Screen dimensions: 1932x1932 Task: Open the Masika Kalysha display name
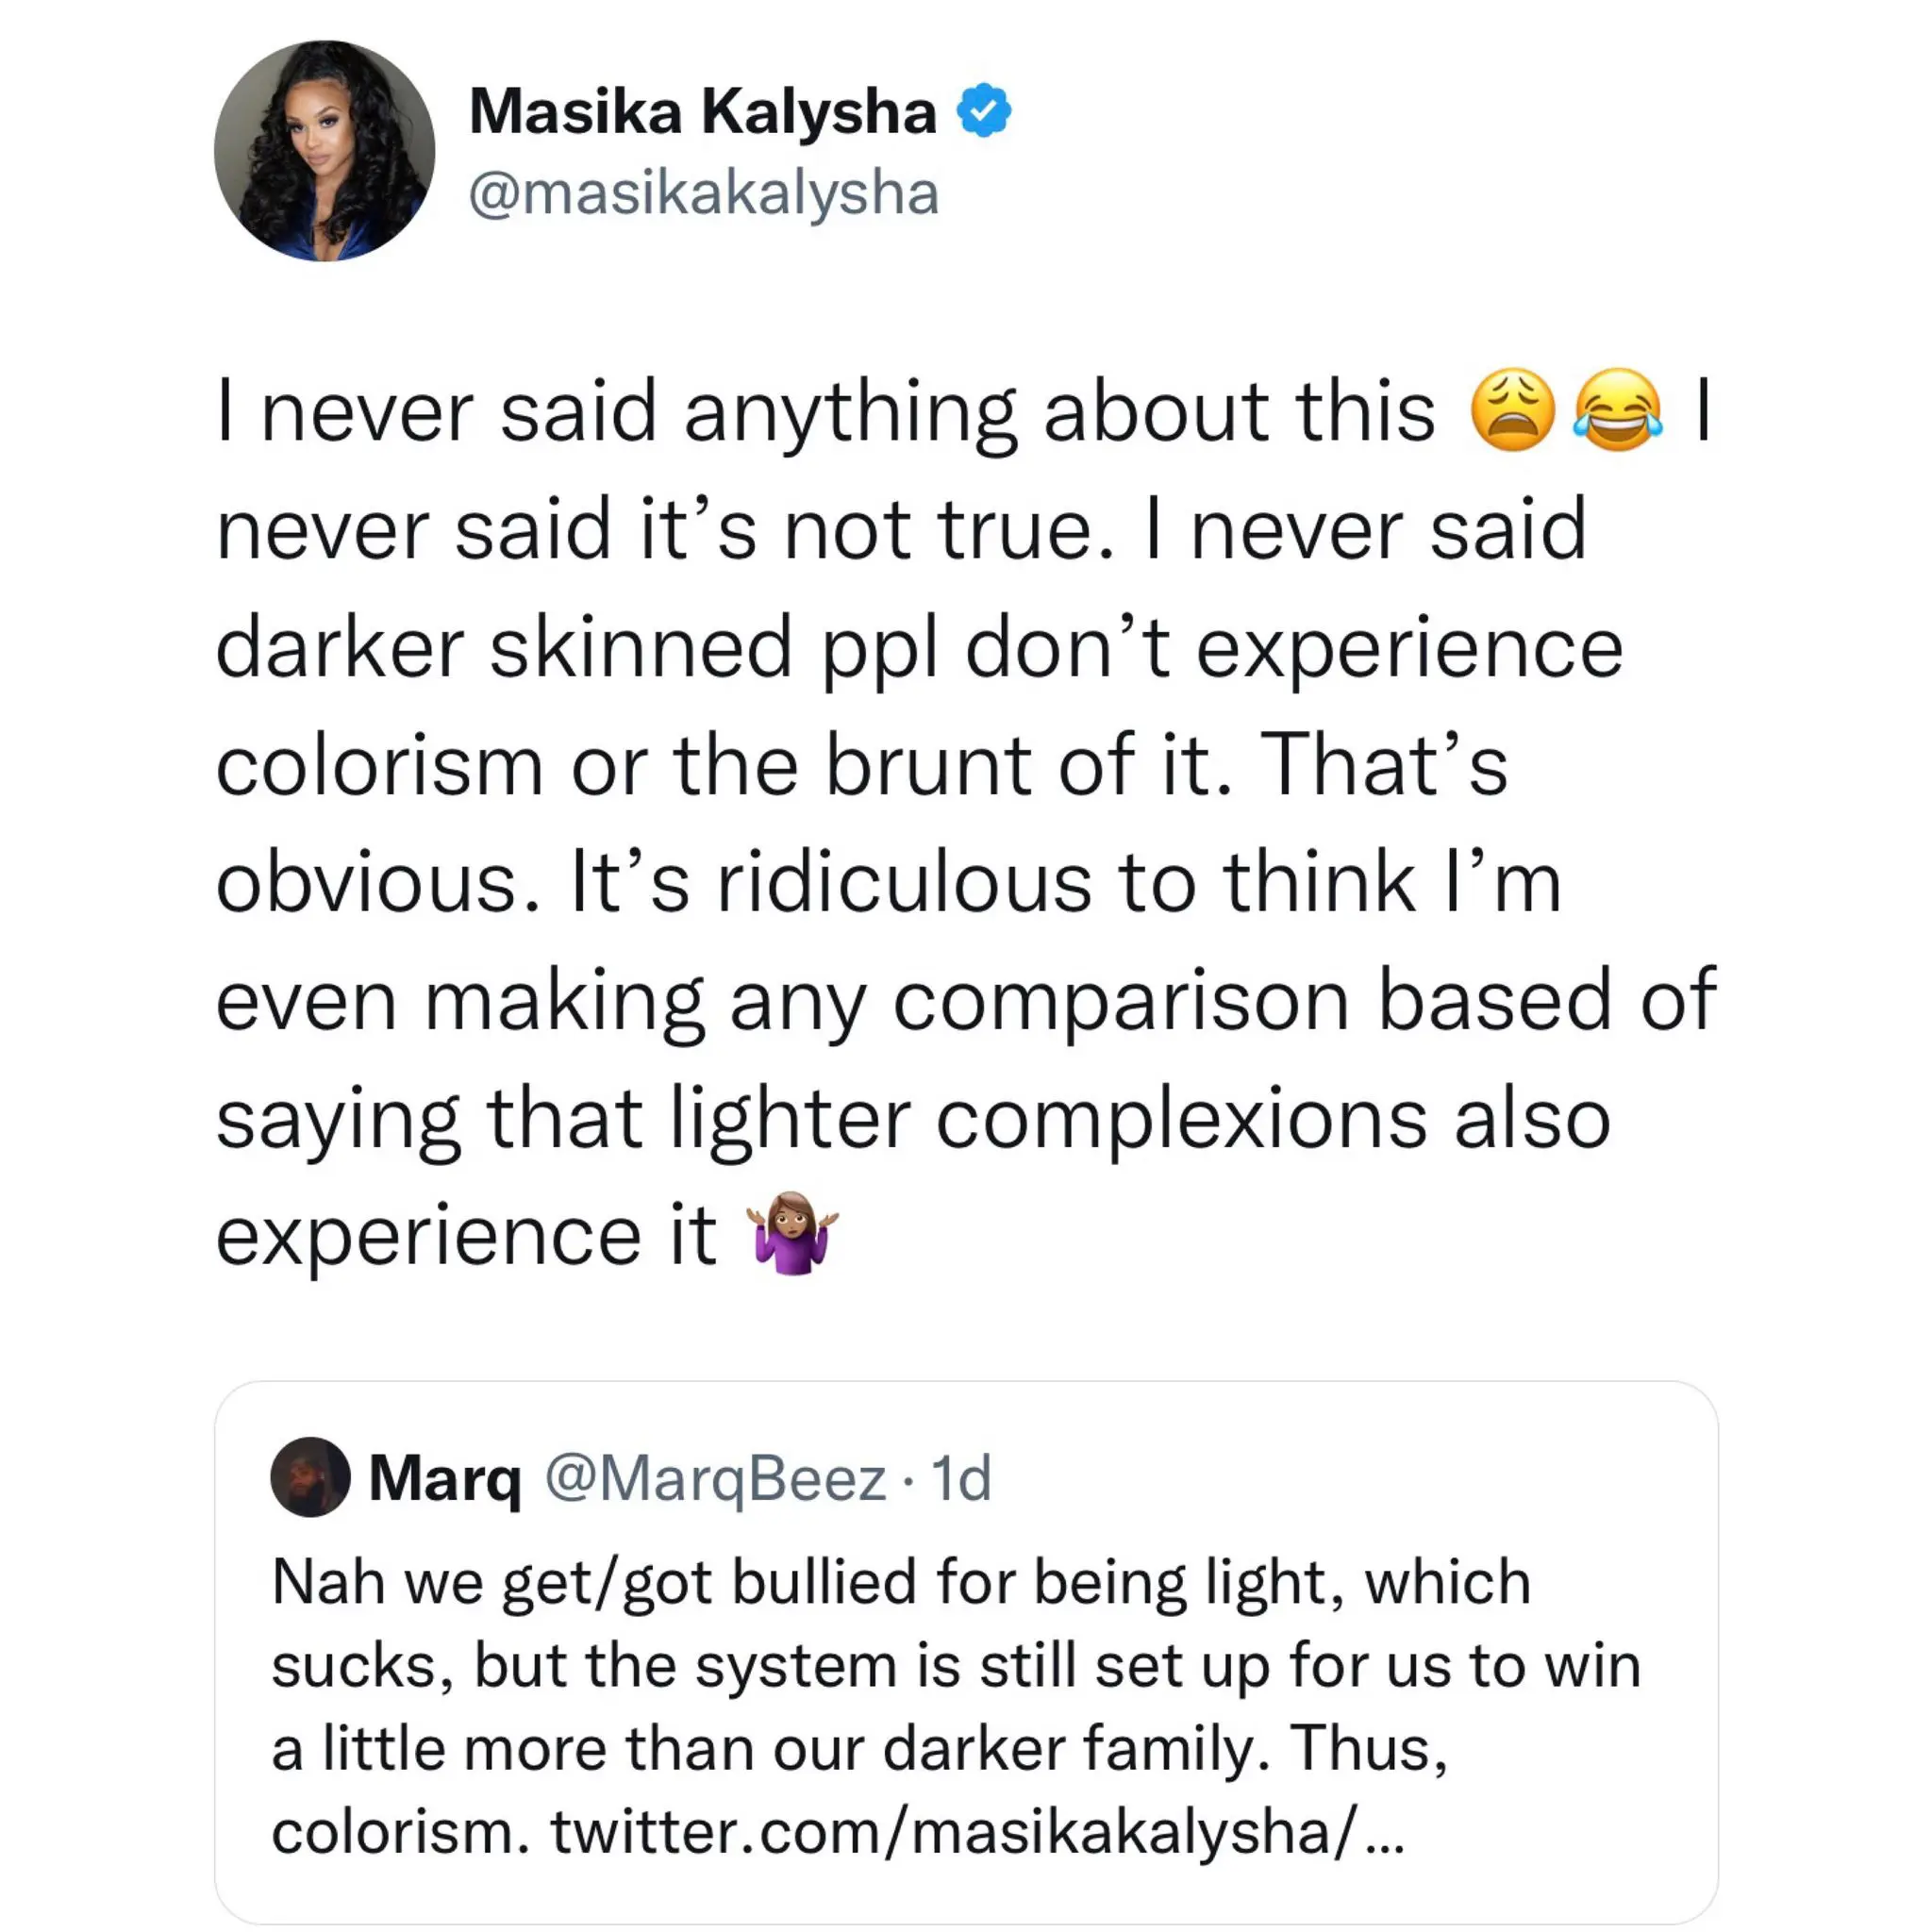coord(702,110)
